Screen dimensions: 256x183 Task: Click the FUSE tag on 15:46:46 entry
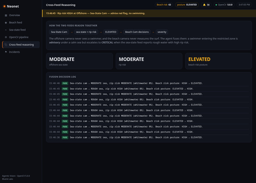tap(65, 83)
